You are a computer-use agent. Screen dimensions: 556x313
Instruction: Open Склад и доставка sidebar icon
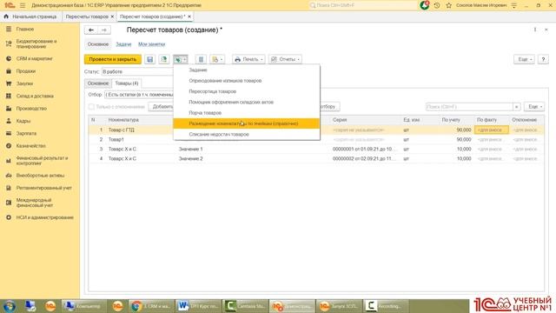point(9,96)
